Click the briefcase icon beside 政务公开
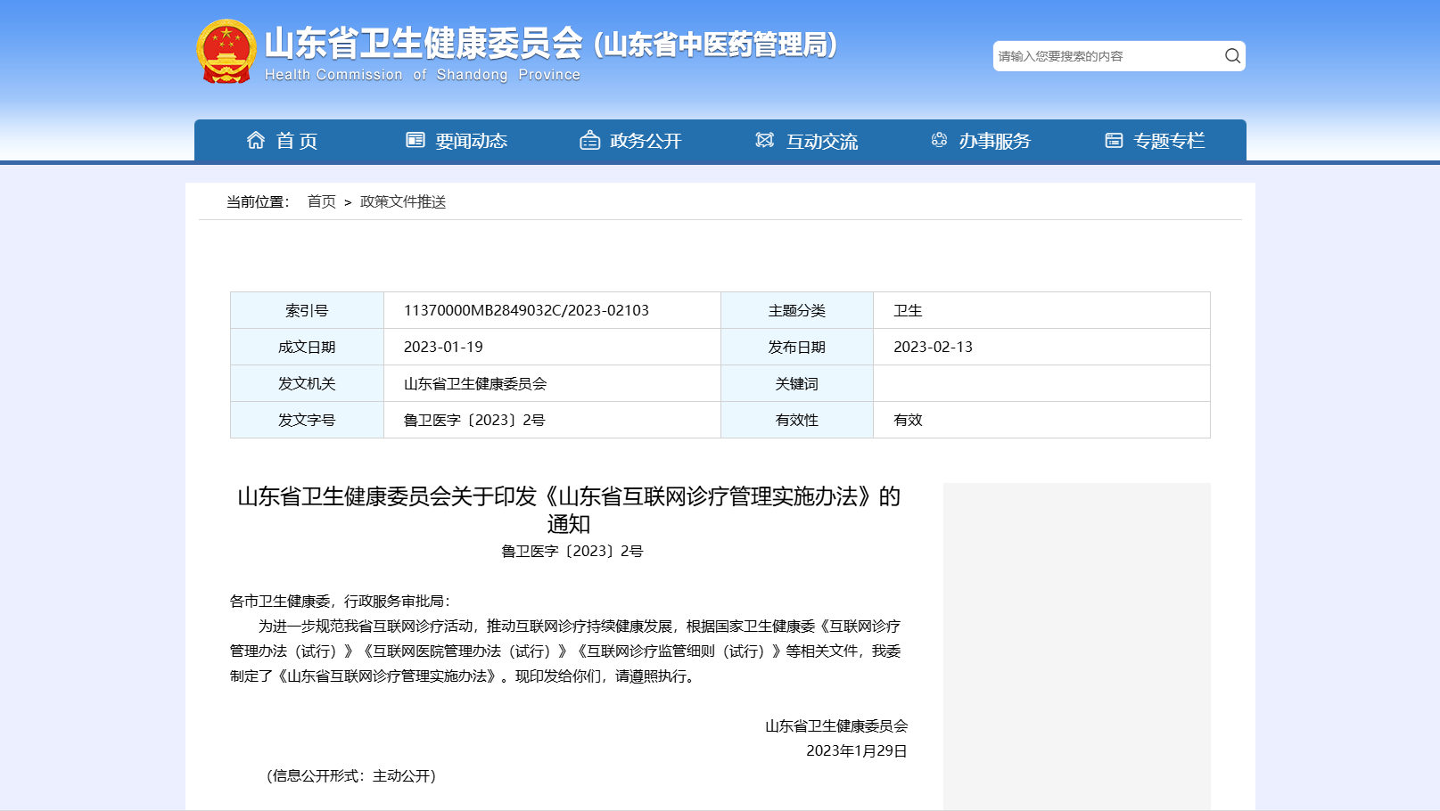 (x=589, y=141)
